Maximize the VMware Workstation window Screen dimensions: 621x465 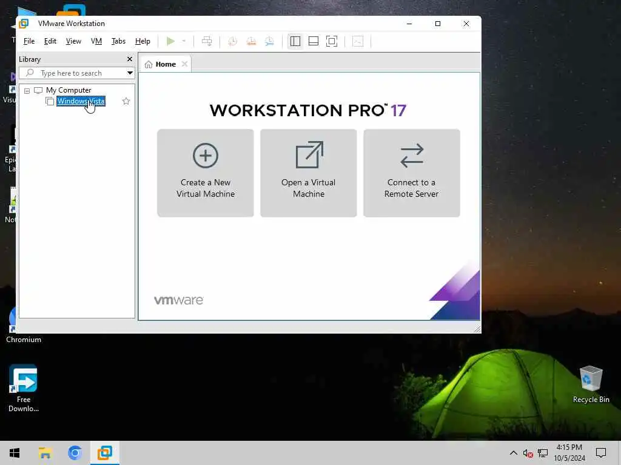coord(438,24)
